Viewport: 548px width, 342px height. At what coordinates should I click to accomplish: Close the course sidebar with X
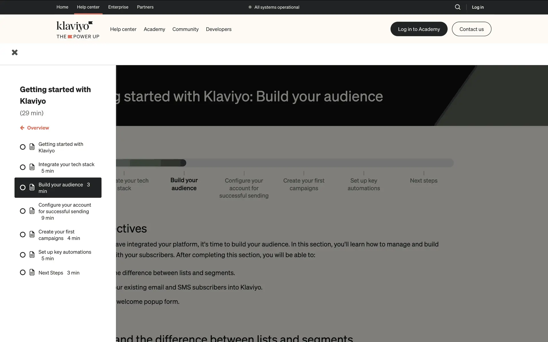click(x=15, y=52)
